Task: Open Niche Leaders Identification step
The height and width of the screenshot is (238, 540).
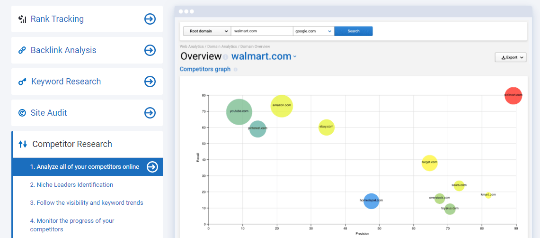Action: pyautogui.click(x=71, y=185)
